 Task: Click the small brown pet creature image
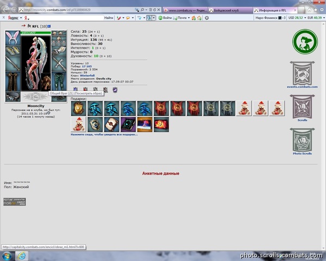pos(46,82)
